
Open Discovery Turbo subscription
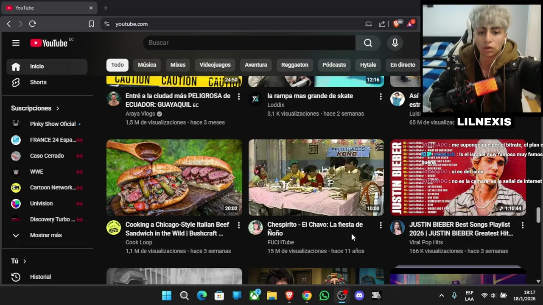tap(47, 219)
